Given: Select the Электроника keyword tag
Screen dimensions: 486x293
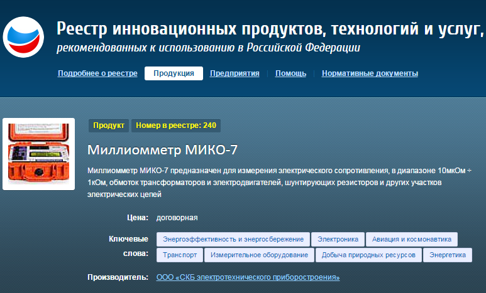Looking at the screenshot, I should point(338,240).
